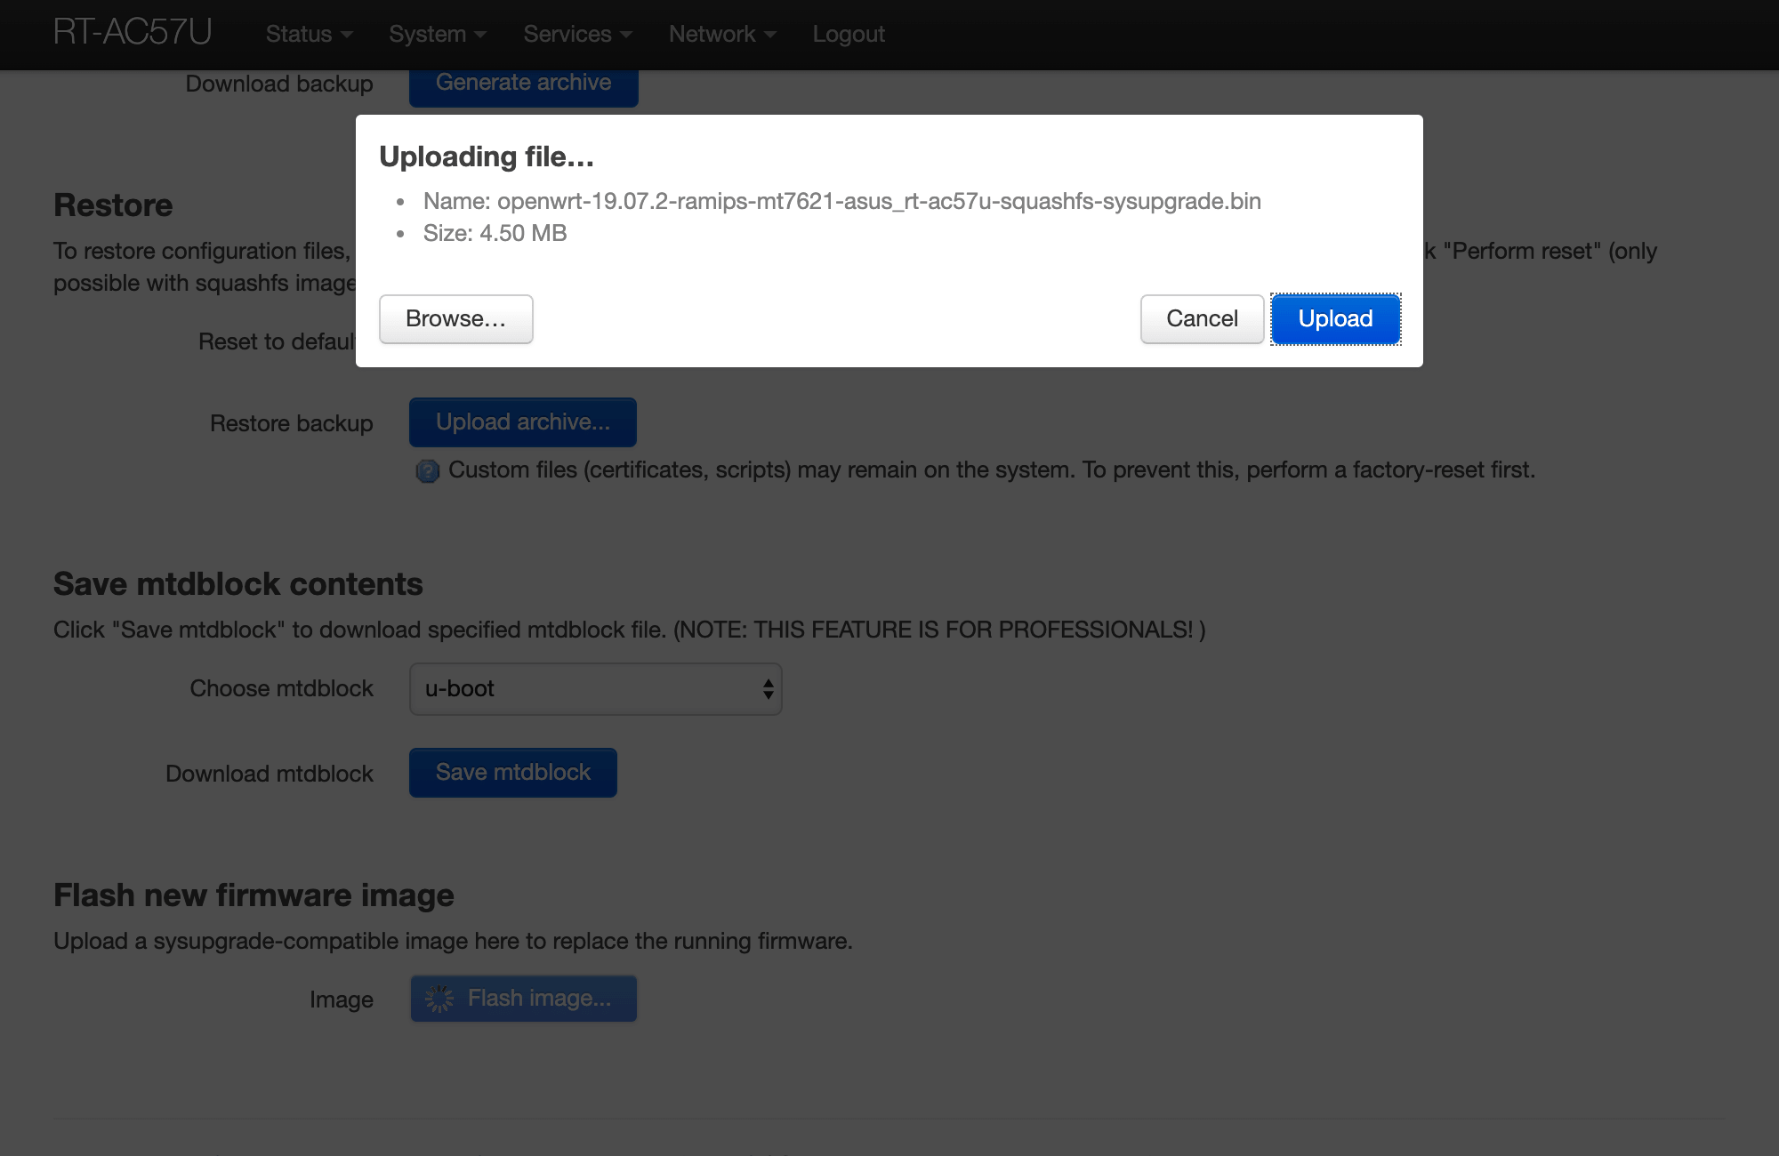Viewport: 1779px width, 1156px height.
Task: Click the firmware file name text
Action: pyautogui.click(x=878, y=201)
